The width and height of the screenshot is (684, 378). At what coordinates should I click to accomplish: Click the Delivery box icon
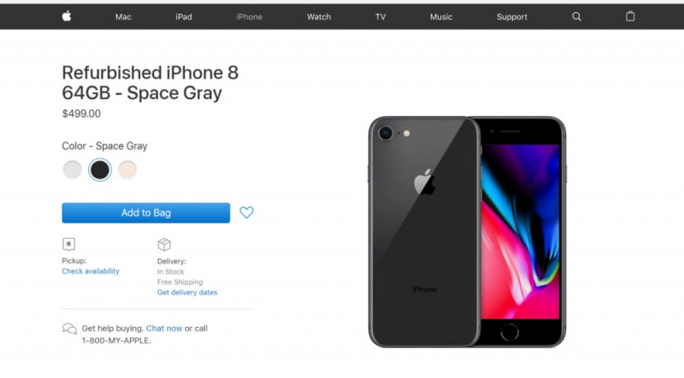(x=164, y=244)
